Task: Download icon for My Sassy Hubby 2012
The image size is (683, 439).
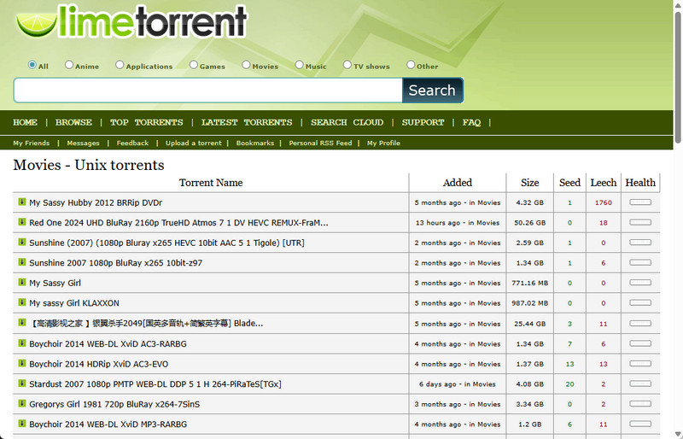Action: pos(22,202)
